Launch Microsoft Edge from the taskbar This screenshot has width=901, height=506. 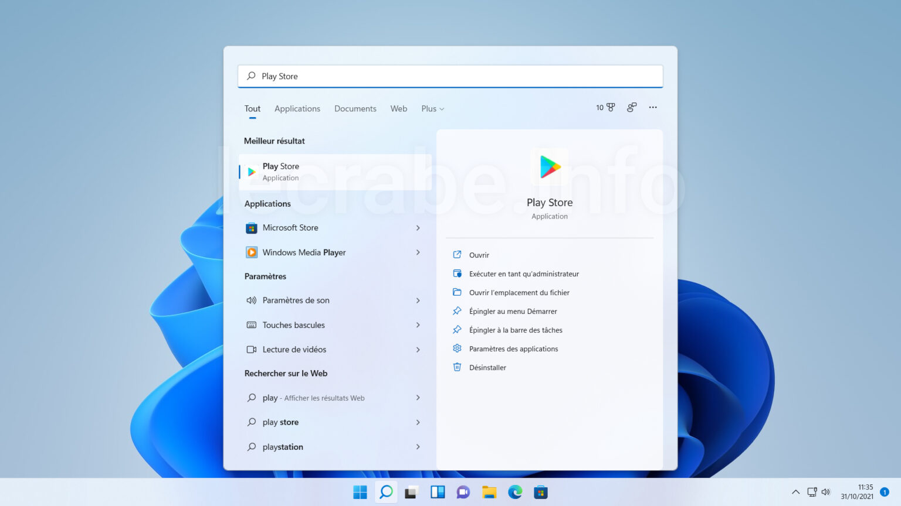(x=515, y=492)
